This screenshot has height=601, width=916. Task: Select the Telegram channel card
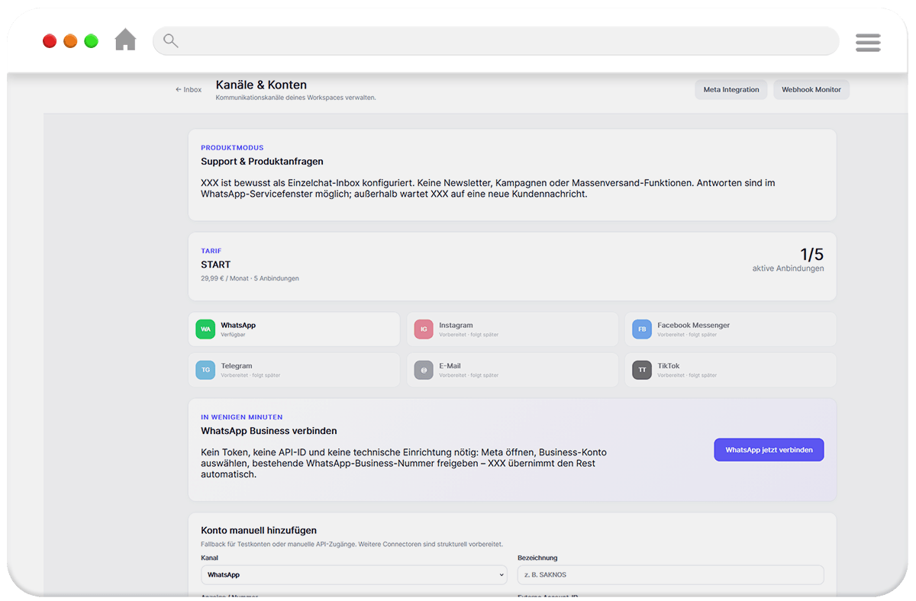click(x=294, y=370)
